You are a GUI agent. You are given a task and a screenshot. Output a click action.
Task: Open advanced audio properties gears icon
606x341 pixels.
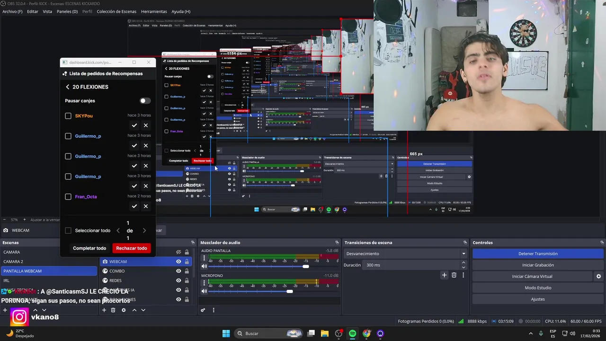pos(203,310)
